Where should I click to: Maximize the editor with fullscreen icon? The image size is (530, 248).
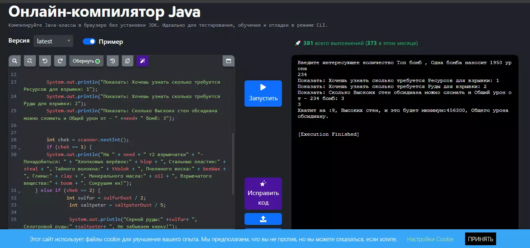[x=229, y=61]
